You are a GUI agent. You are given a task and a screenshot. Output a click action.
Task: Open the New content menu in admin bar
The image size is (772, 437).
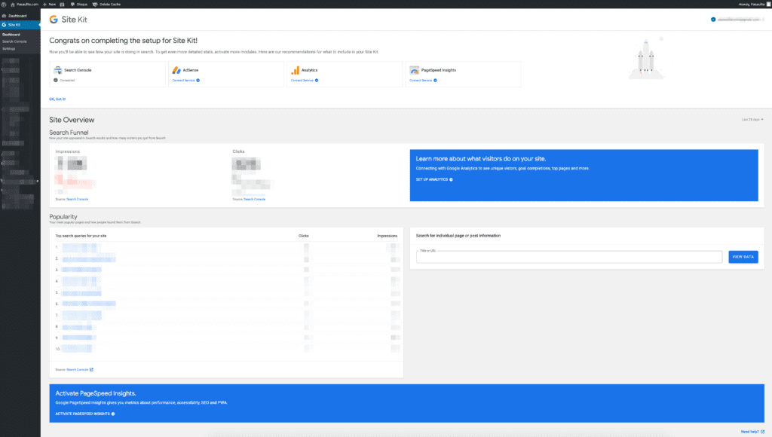(x=49, y=4)
